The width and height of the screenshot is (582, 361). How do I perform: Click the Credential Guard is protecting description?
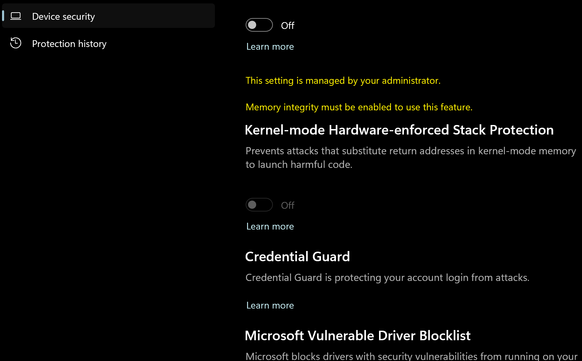387,278
